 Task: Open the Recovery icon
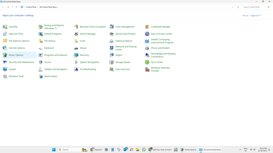click(76, 55)
